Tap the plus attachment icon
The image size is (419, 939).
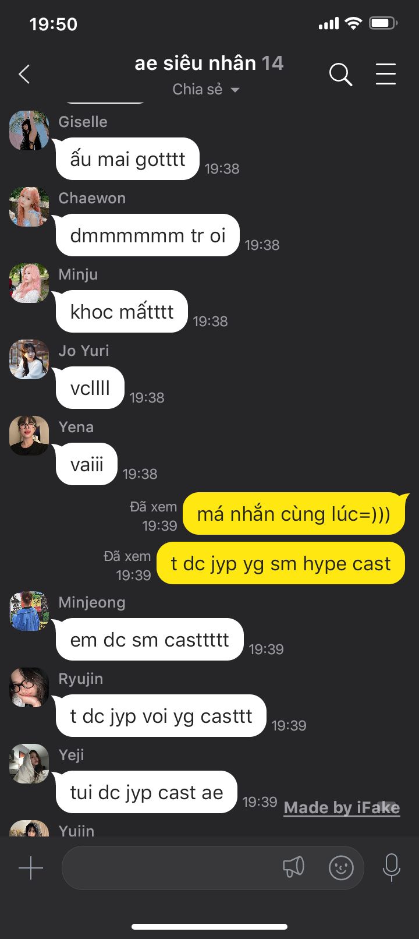(31, 868)
